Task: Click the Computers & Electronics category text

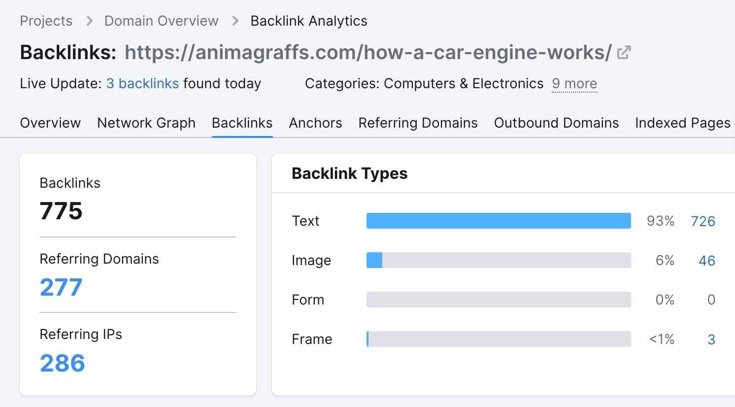Action: tap(464, 84)
